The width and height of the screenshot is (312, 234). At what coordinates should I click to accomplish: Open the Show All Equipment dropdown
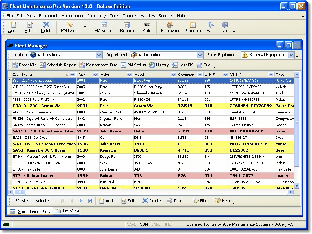[291, 55]
